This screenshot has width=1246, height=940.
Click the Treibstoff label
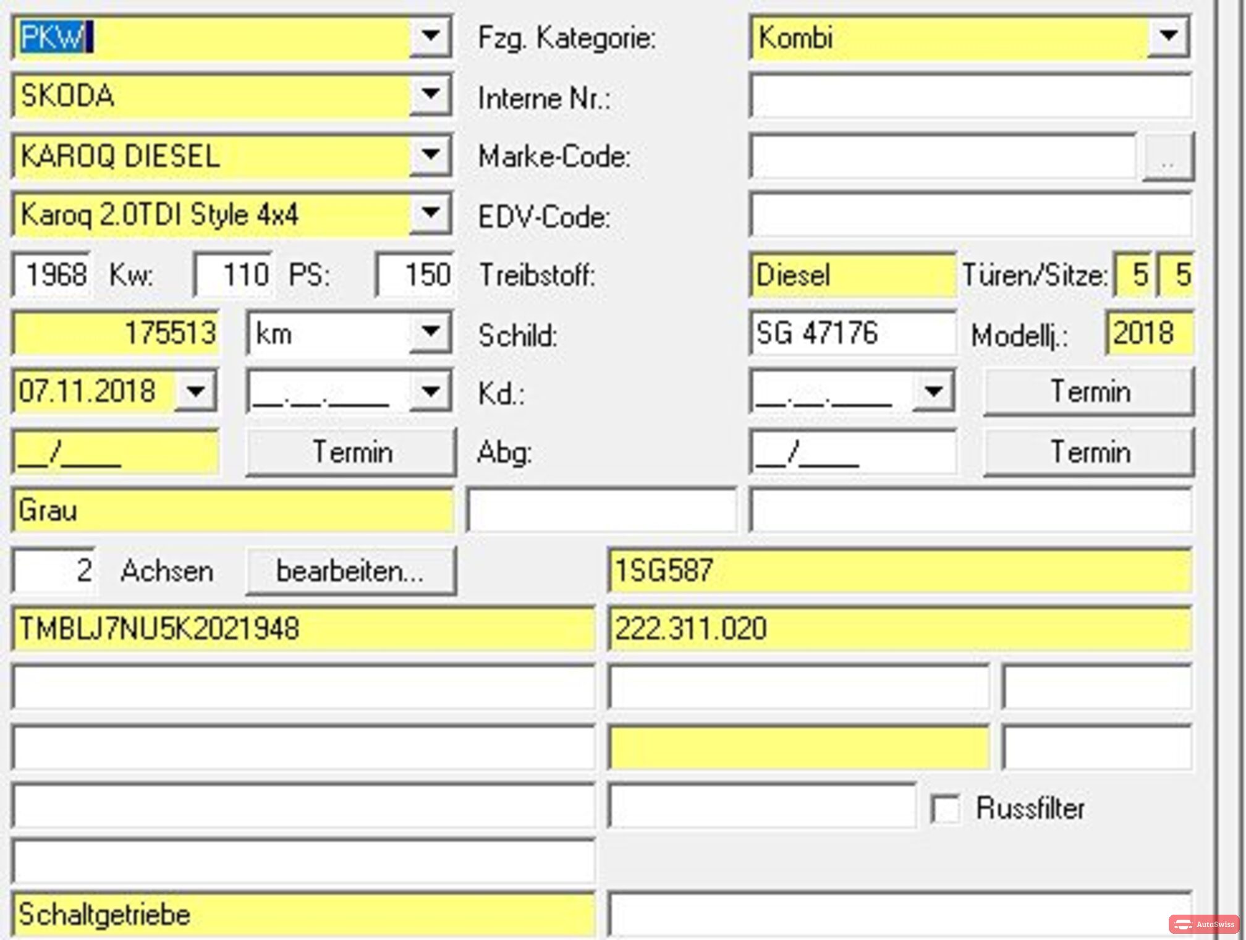pyautogui.click(x=537, y=275)
